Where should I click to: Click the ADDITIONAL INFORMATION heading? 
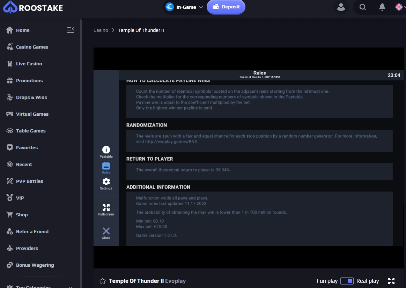point(158,187)
